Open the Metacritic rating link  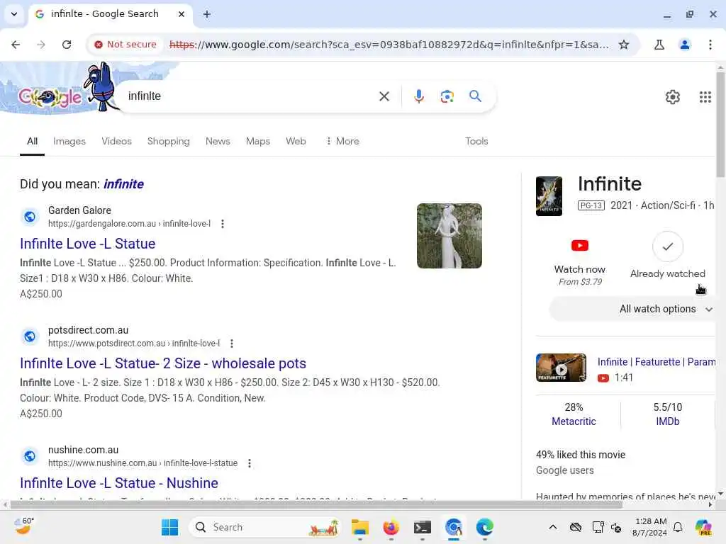[574, 421]
